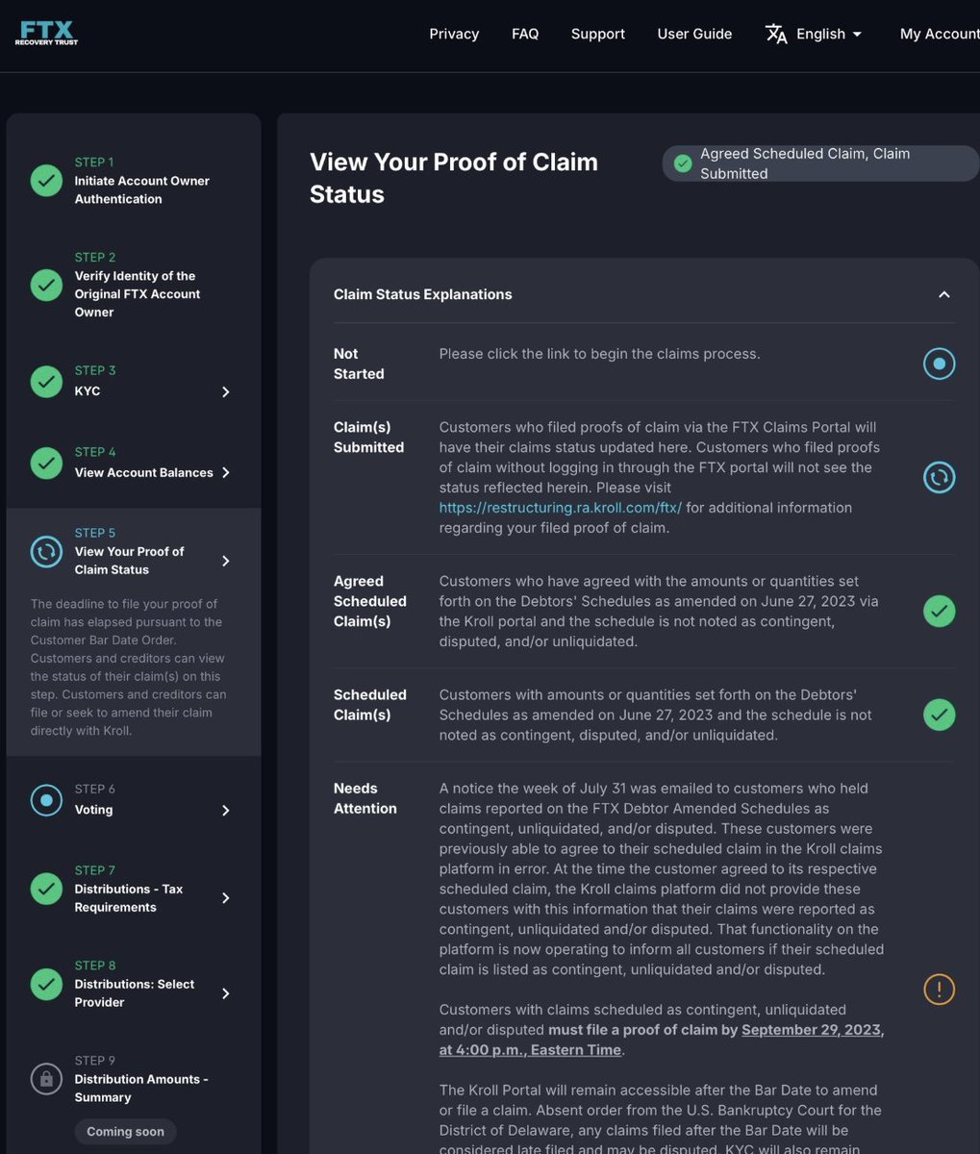
Task: Click the Not Started status circle icon
Action: click(x=940, y=364)
